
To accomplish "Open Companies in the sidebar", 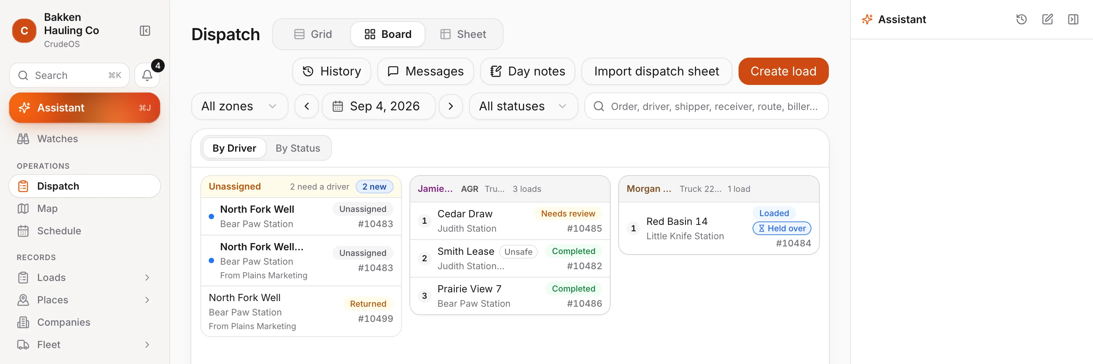I will point(85,322).
